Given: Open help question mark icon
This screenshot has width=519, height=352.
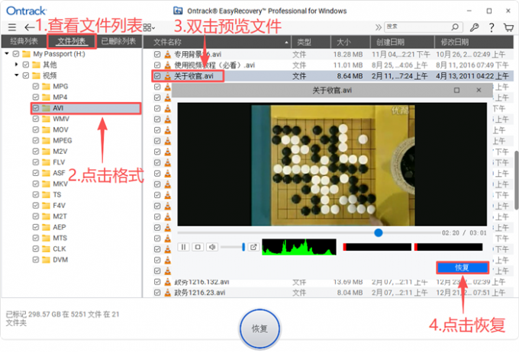Looking at the screenshot, I should (492, 27).
